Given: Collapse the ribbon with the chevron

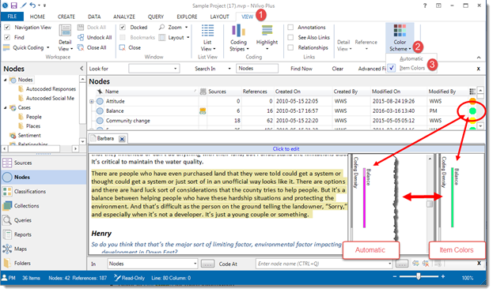Looking at the screenshot, I should click(479, 58).
